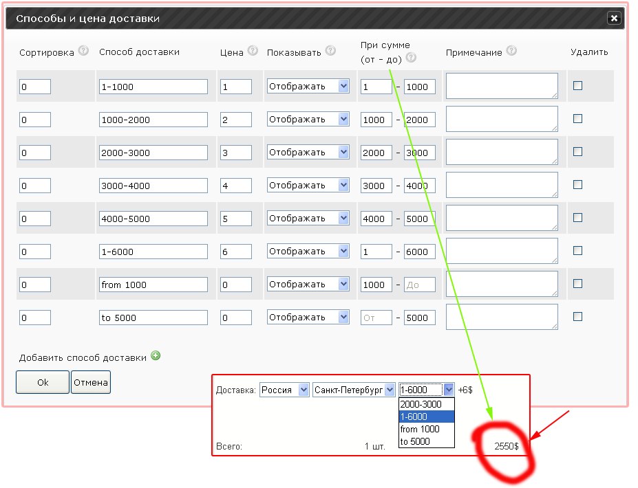The height and width of the screenshot is (488, 638).
Task: Choose 'from 1000' in the delivery list
Action: [419, 429]
